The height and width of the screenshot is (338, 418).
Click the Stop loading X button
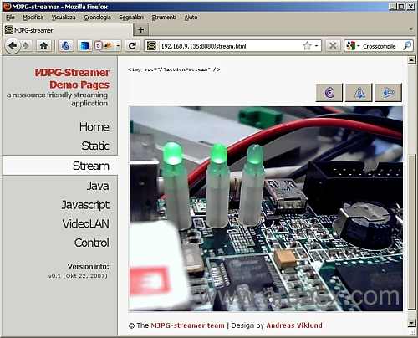pyautogui.click(x=333, y=46)
